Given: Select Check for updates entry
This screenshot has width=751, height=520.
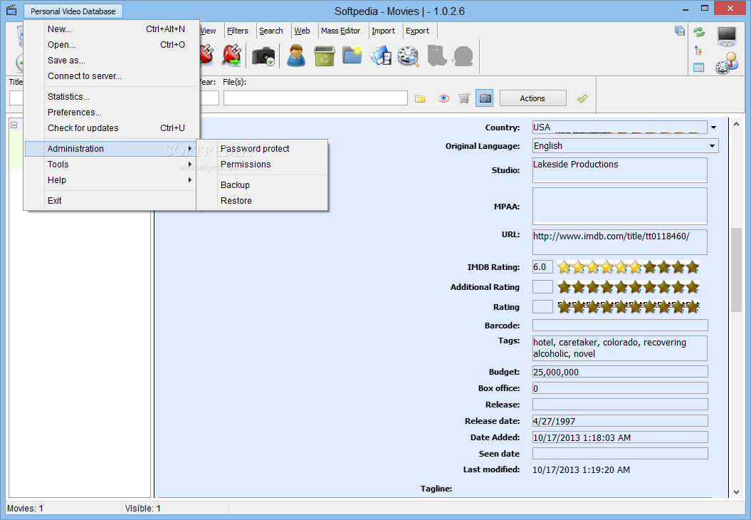Looking at the screenshot, I should (x=111, y=128).
